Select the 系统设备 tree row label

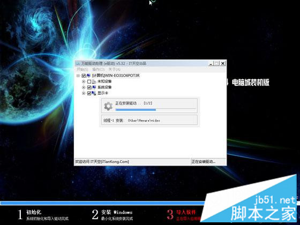[x=104, y=87]
